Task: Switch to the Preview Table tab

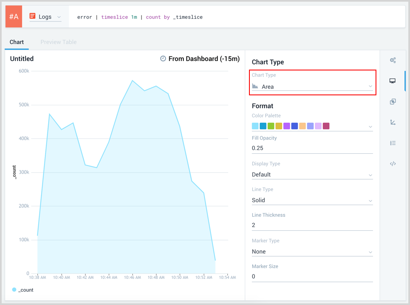Action: click(59, 42)
